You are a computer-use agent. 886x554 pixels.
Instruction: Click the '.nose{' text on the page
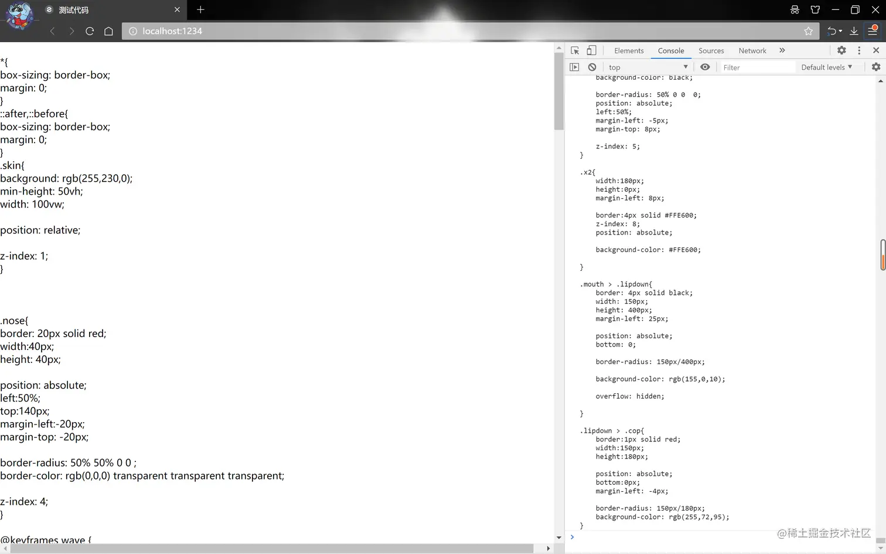tap(14, 321)
